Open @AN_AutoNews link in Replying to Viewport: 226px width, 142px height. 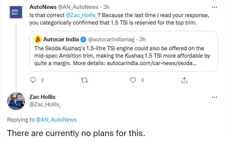(56, 119)
